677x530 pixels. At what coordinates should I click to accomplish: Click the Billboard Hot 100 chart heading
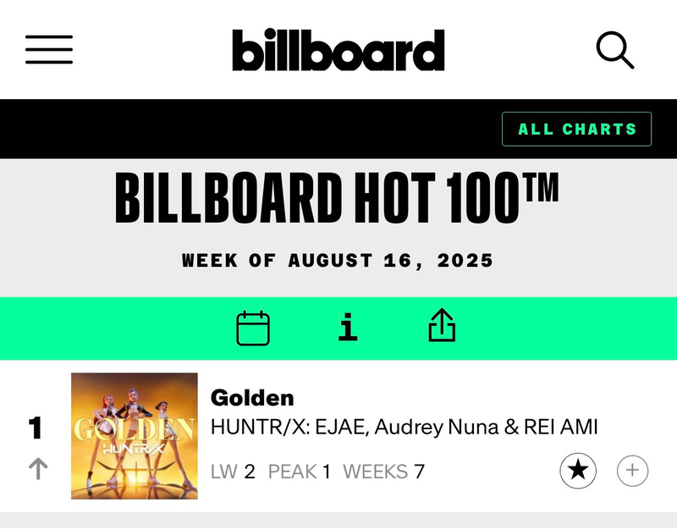[x=326, y=200]
